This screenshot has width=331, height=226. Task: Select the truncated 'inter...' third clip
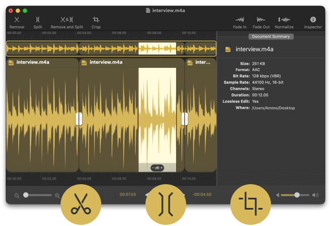point(200,62)
